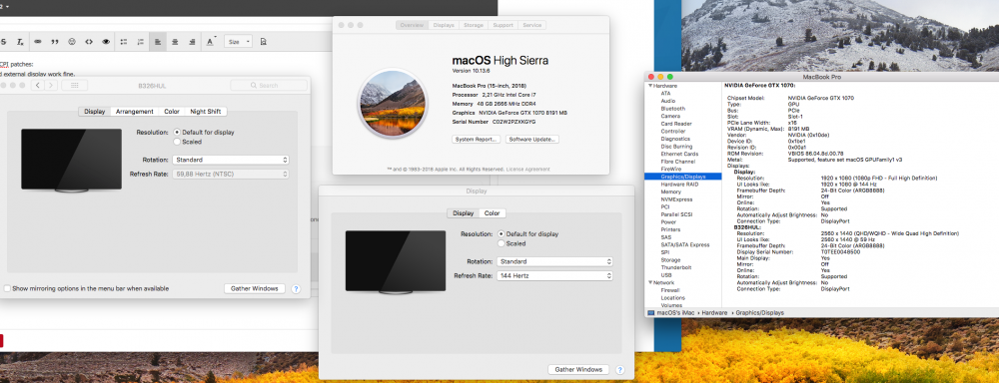The height and width of the screenshot is (383, 999).
Task: Go forward in B326HUL preferences window
Action: point(51,85)
